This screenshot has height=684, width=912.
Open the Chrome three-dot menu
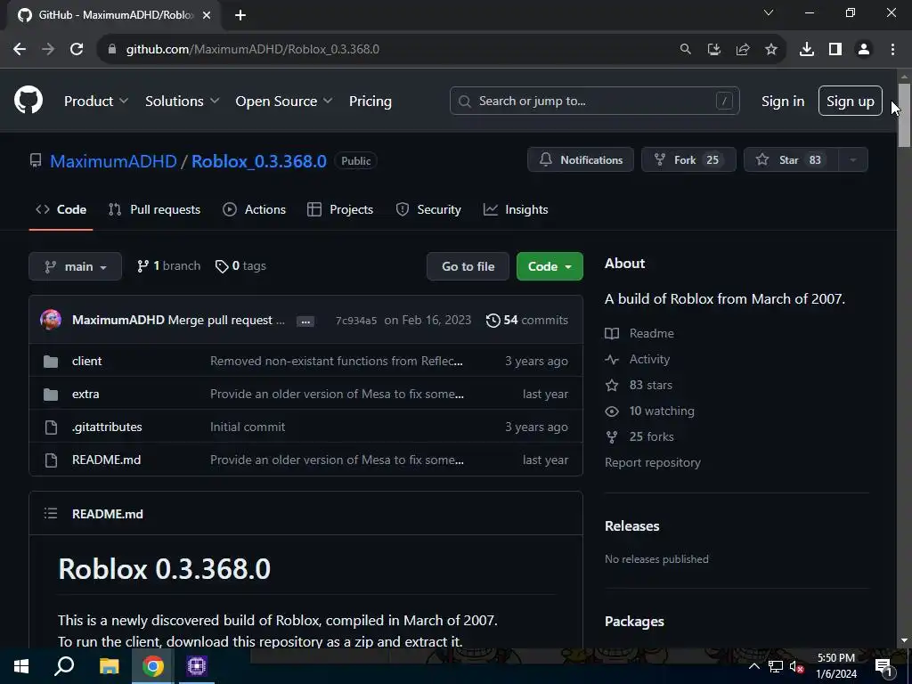[x=892, y=50]
